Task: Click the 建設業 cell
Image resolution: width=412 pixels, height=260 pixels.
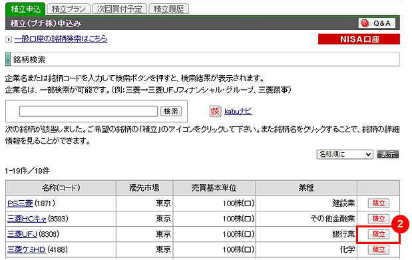Action: [x=306, y=203]
